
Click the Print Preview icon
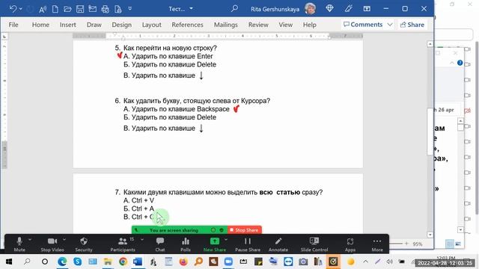point(118,9)
